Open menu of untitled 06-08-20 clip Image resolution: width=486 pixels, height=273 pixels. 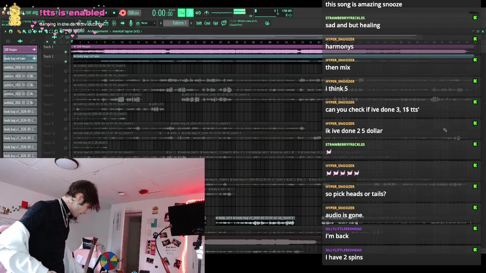75,75
